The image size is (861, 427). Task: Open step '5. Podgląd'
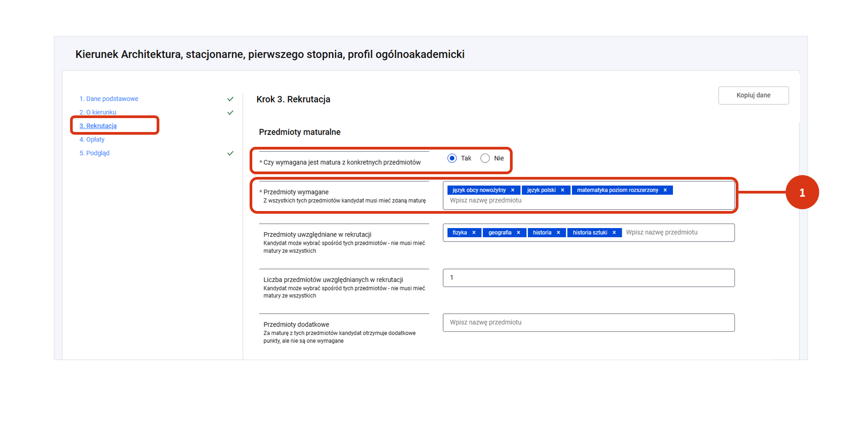tap(94, 153)
